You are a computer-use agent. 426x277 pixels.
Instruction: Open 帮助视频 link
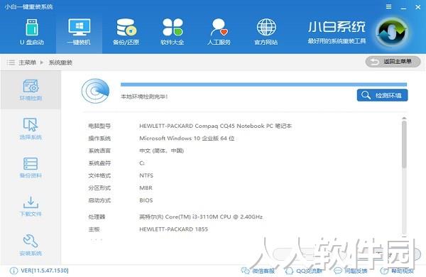397,271
